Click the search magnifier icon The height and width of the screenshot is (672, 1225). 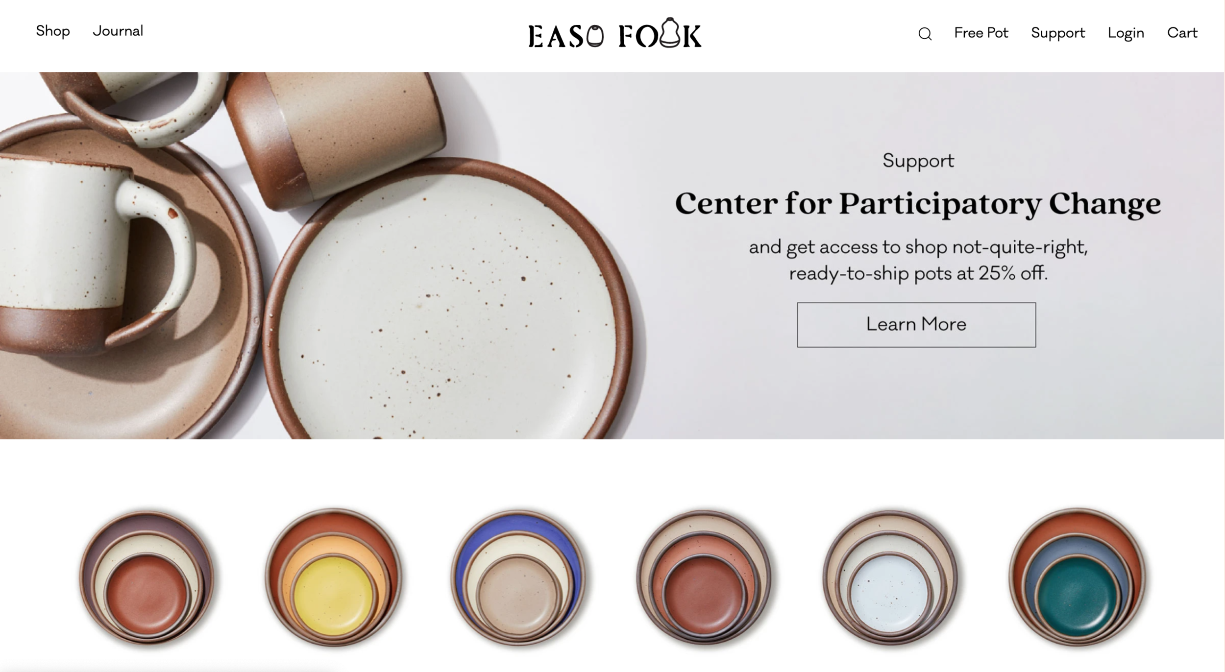925,34
